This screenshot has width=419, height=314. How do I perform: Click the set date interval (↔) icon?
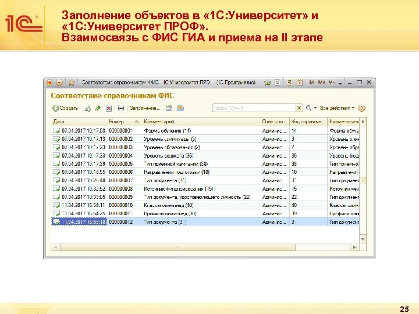pos(121,108)
